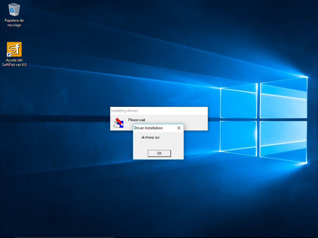Click the USB key icon in Installing drivers
318x238 pixels.
[x=118, y=123]
